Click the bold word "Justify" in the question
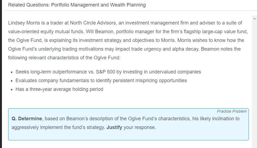 114,127
